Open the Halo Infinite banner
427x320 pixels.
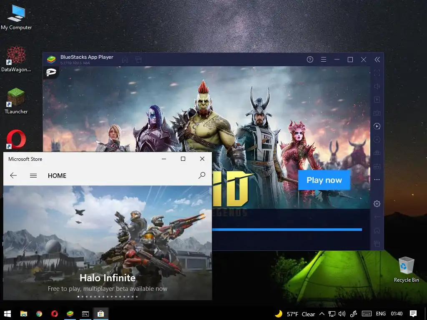tap(108, 243)
